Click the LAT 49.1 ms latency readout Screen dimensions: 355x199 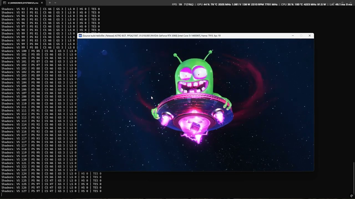coord(337,4)
